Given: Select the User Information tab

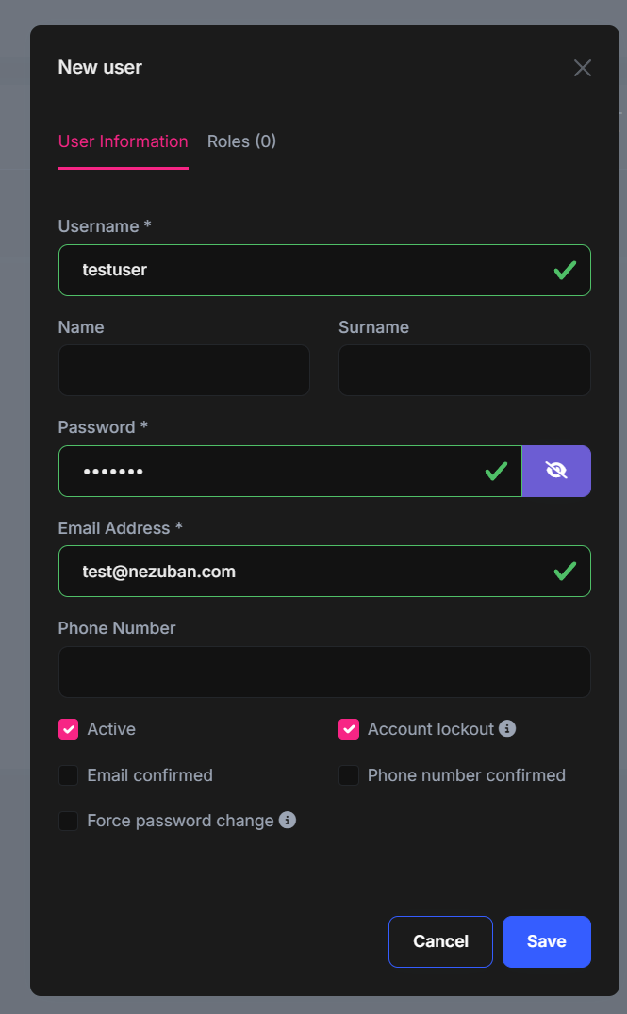Looking at the screenshot, I should [124, 141].
